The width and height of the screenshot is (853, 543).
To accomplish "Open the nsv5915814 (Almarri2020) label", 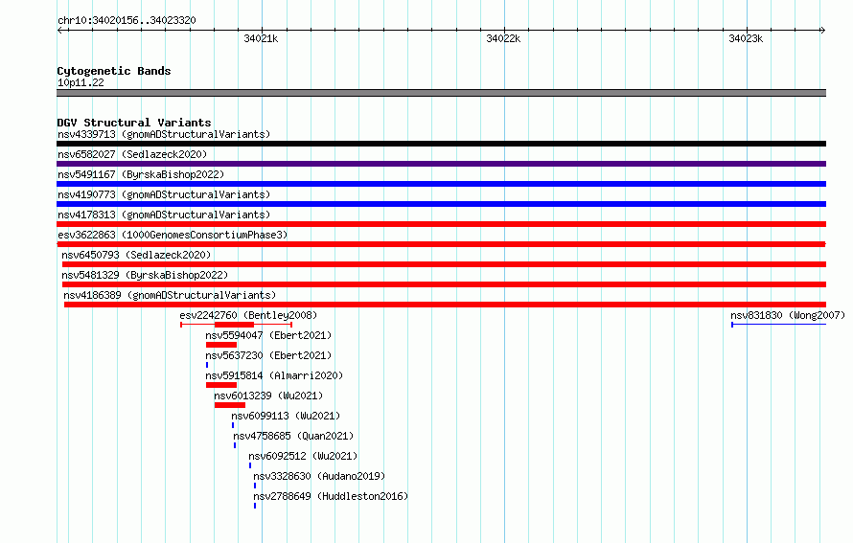I will click(274, 375).
